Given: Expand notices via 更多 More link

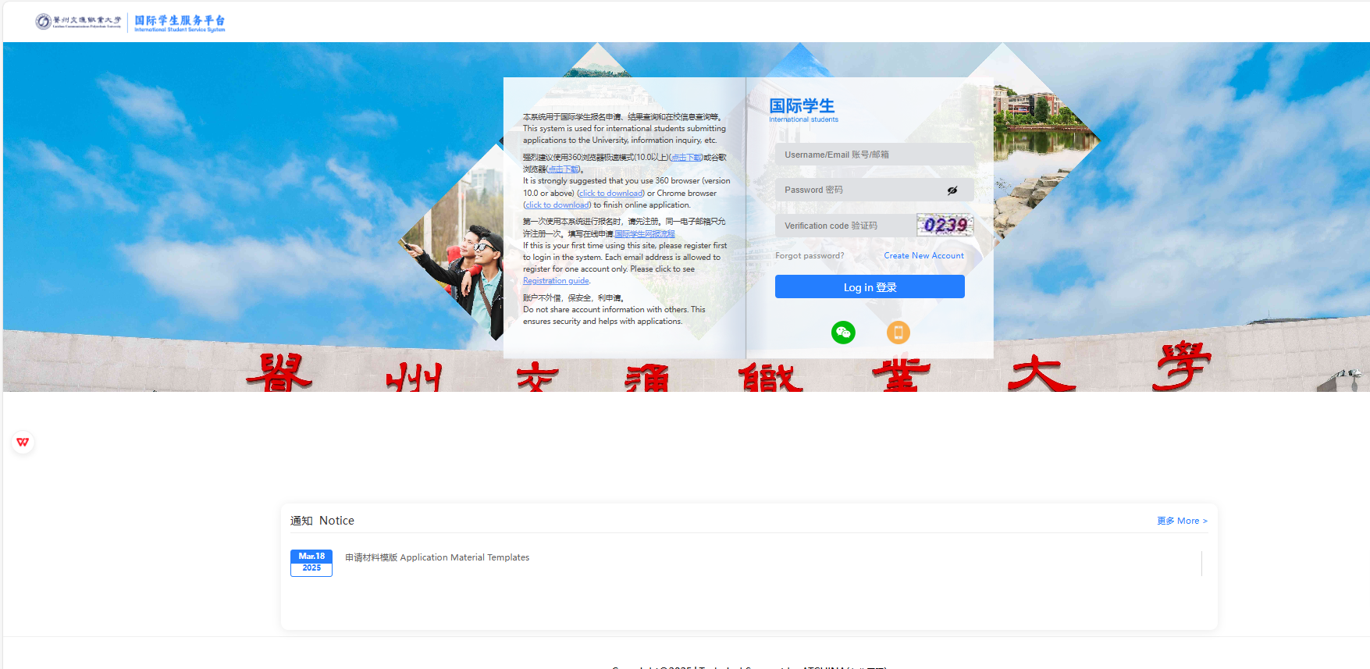Looking at the screenshot, I should click(x=1181, y=521).
